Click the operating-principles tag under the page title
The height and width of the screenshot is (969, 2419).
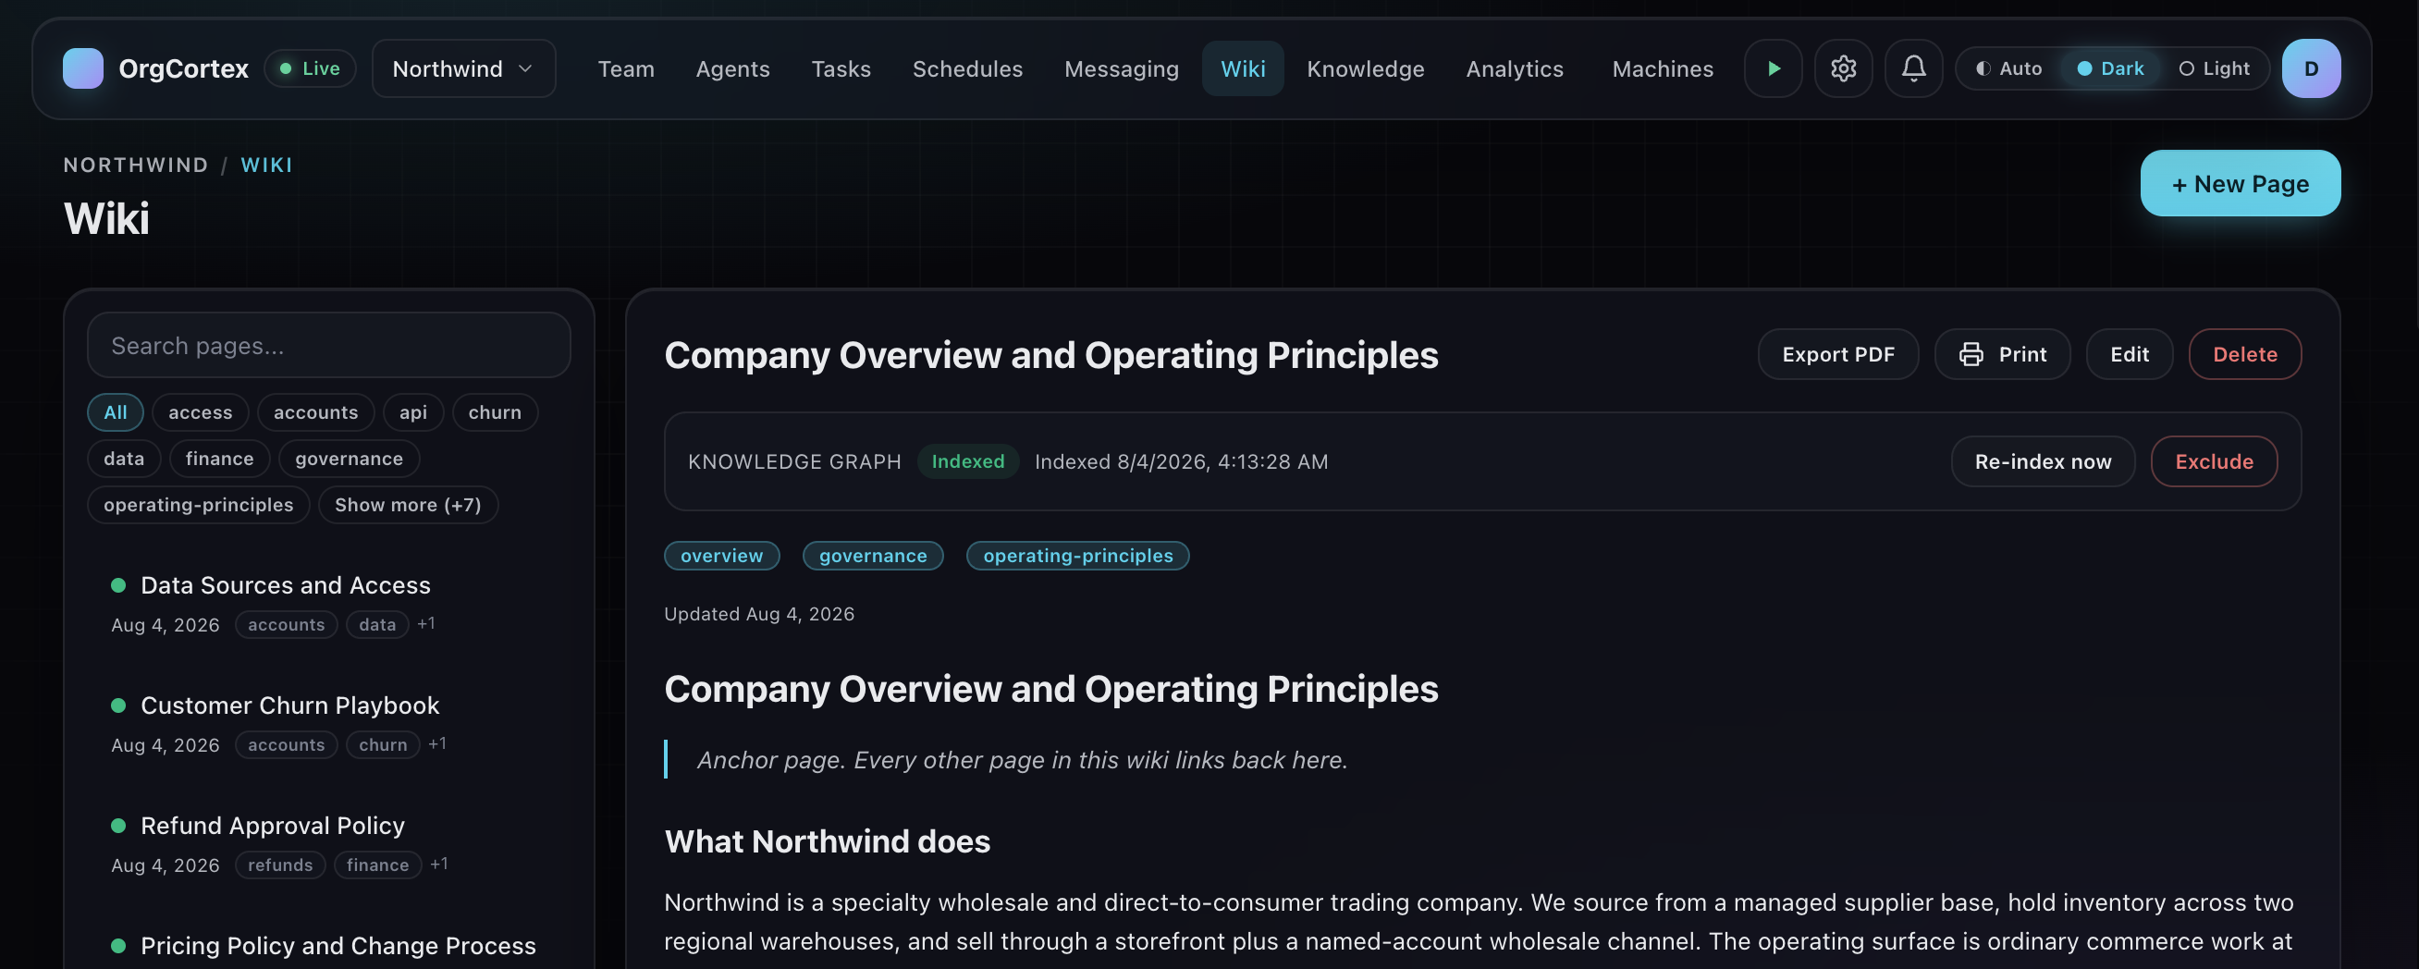(x=1077, y=556)
